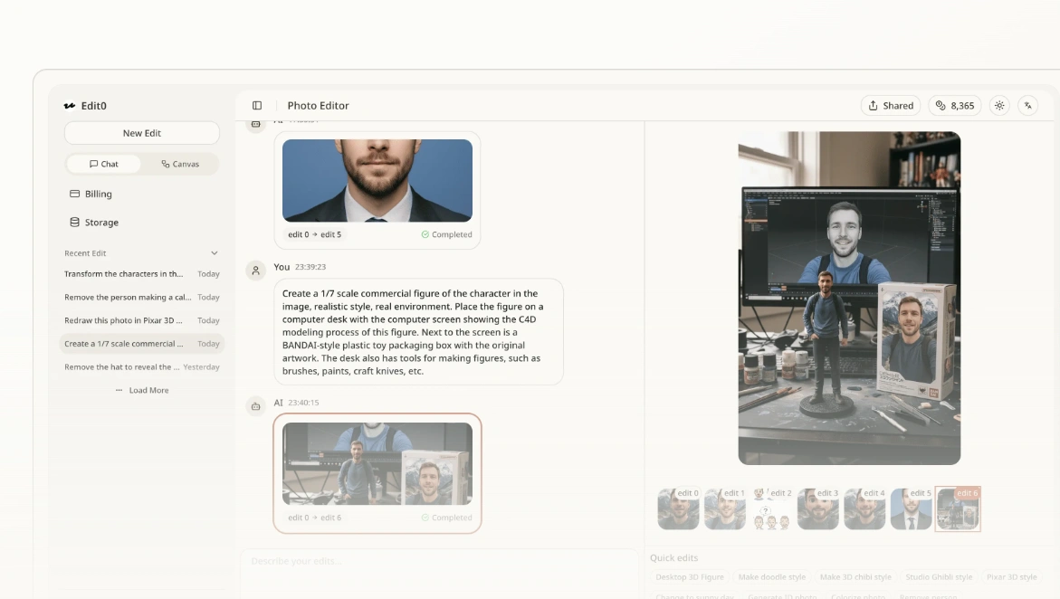Expand more history with Load More
Viewport: 1060px width, 599px height.
[142, 390]
